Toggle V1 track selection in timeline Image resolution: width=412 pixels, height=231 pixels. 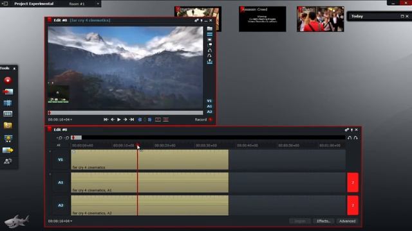pos(61,160)
